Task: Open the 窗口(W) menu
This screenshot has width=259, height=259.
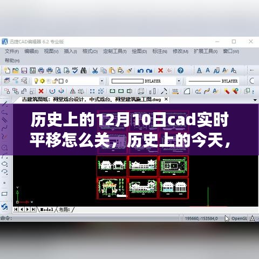Action: tap(231, 51)
